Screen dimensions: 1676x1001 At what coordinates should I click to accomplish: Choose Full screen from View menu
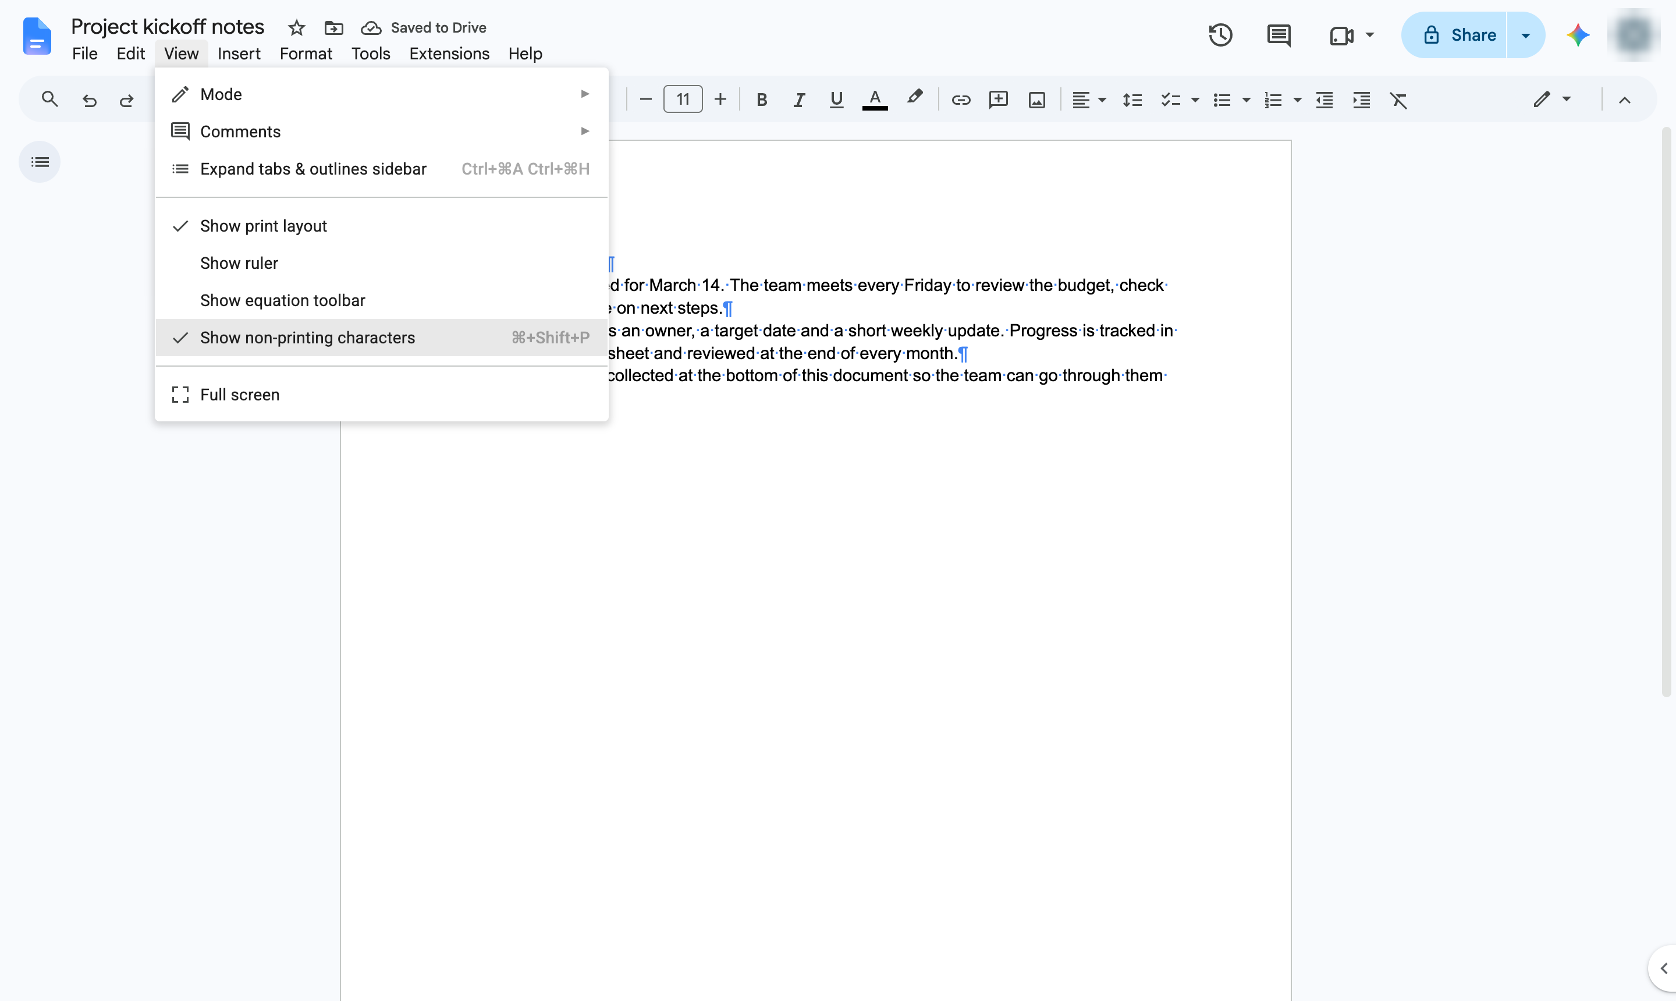[382, 395]
